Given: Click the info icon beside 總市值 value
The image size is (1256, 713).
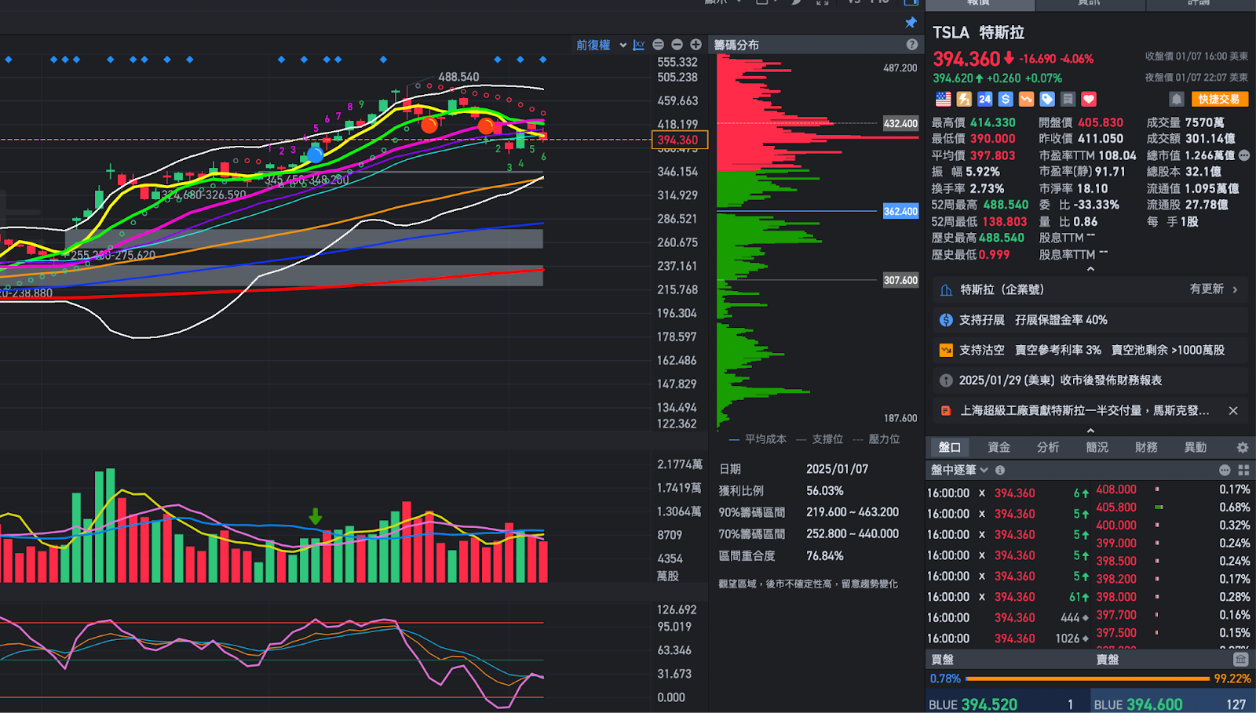Looking at the screenshot, I should 1244,155.
